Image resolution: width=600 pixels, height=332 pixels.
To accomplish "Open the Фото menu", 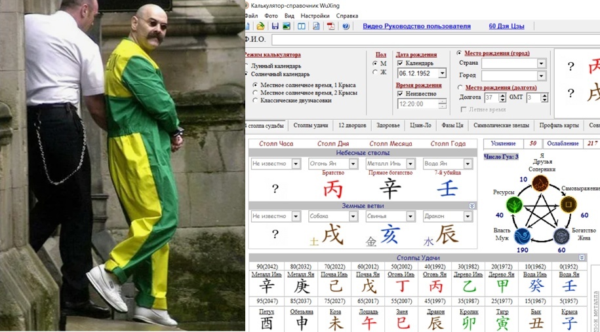I will pyautogui.click(x=271, y=16).
